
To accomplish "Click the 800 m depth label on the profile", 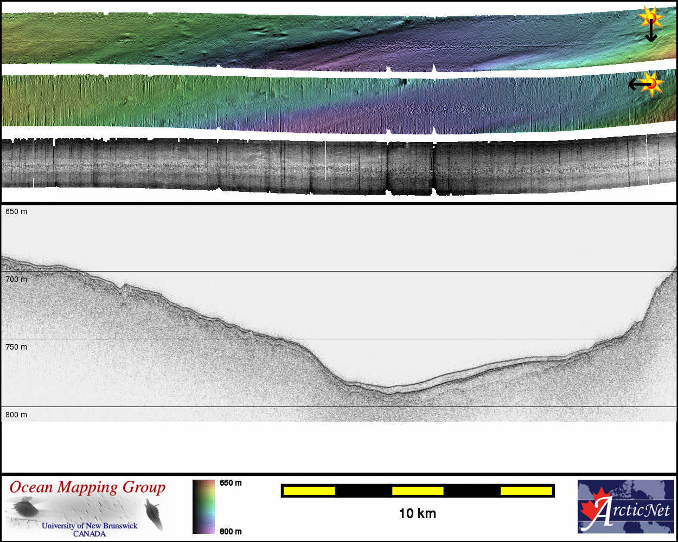I will click(x=16, y=415).
